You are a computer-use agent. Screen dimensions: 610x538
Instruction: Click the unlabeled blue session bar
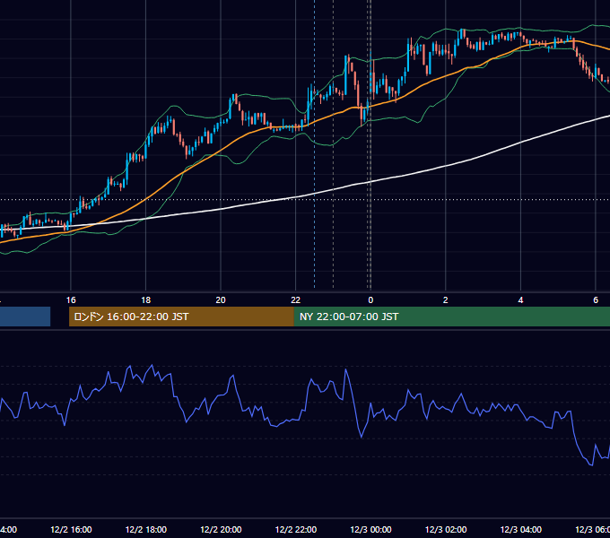[x=25, y=317]
